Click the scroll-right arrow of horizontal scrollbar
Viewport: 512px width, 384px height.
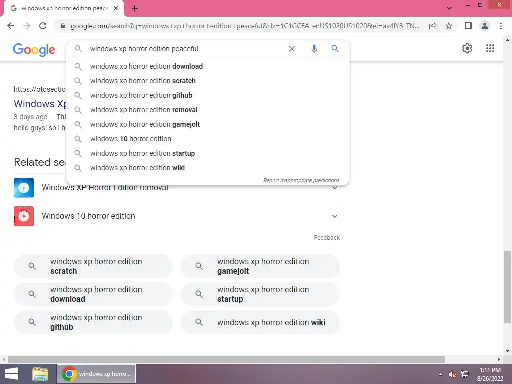pyautogui.click(x=499, y=359)
